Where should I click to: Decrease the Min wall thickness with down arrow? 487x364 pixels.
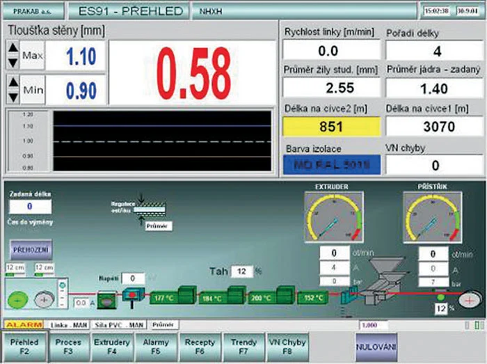pyautogui.click(x=13, y=97)
